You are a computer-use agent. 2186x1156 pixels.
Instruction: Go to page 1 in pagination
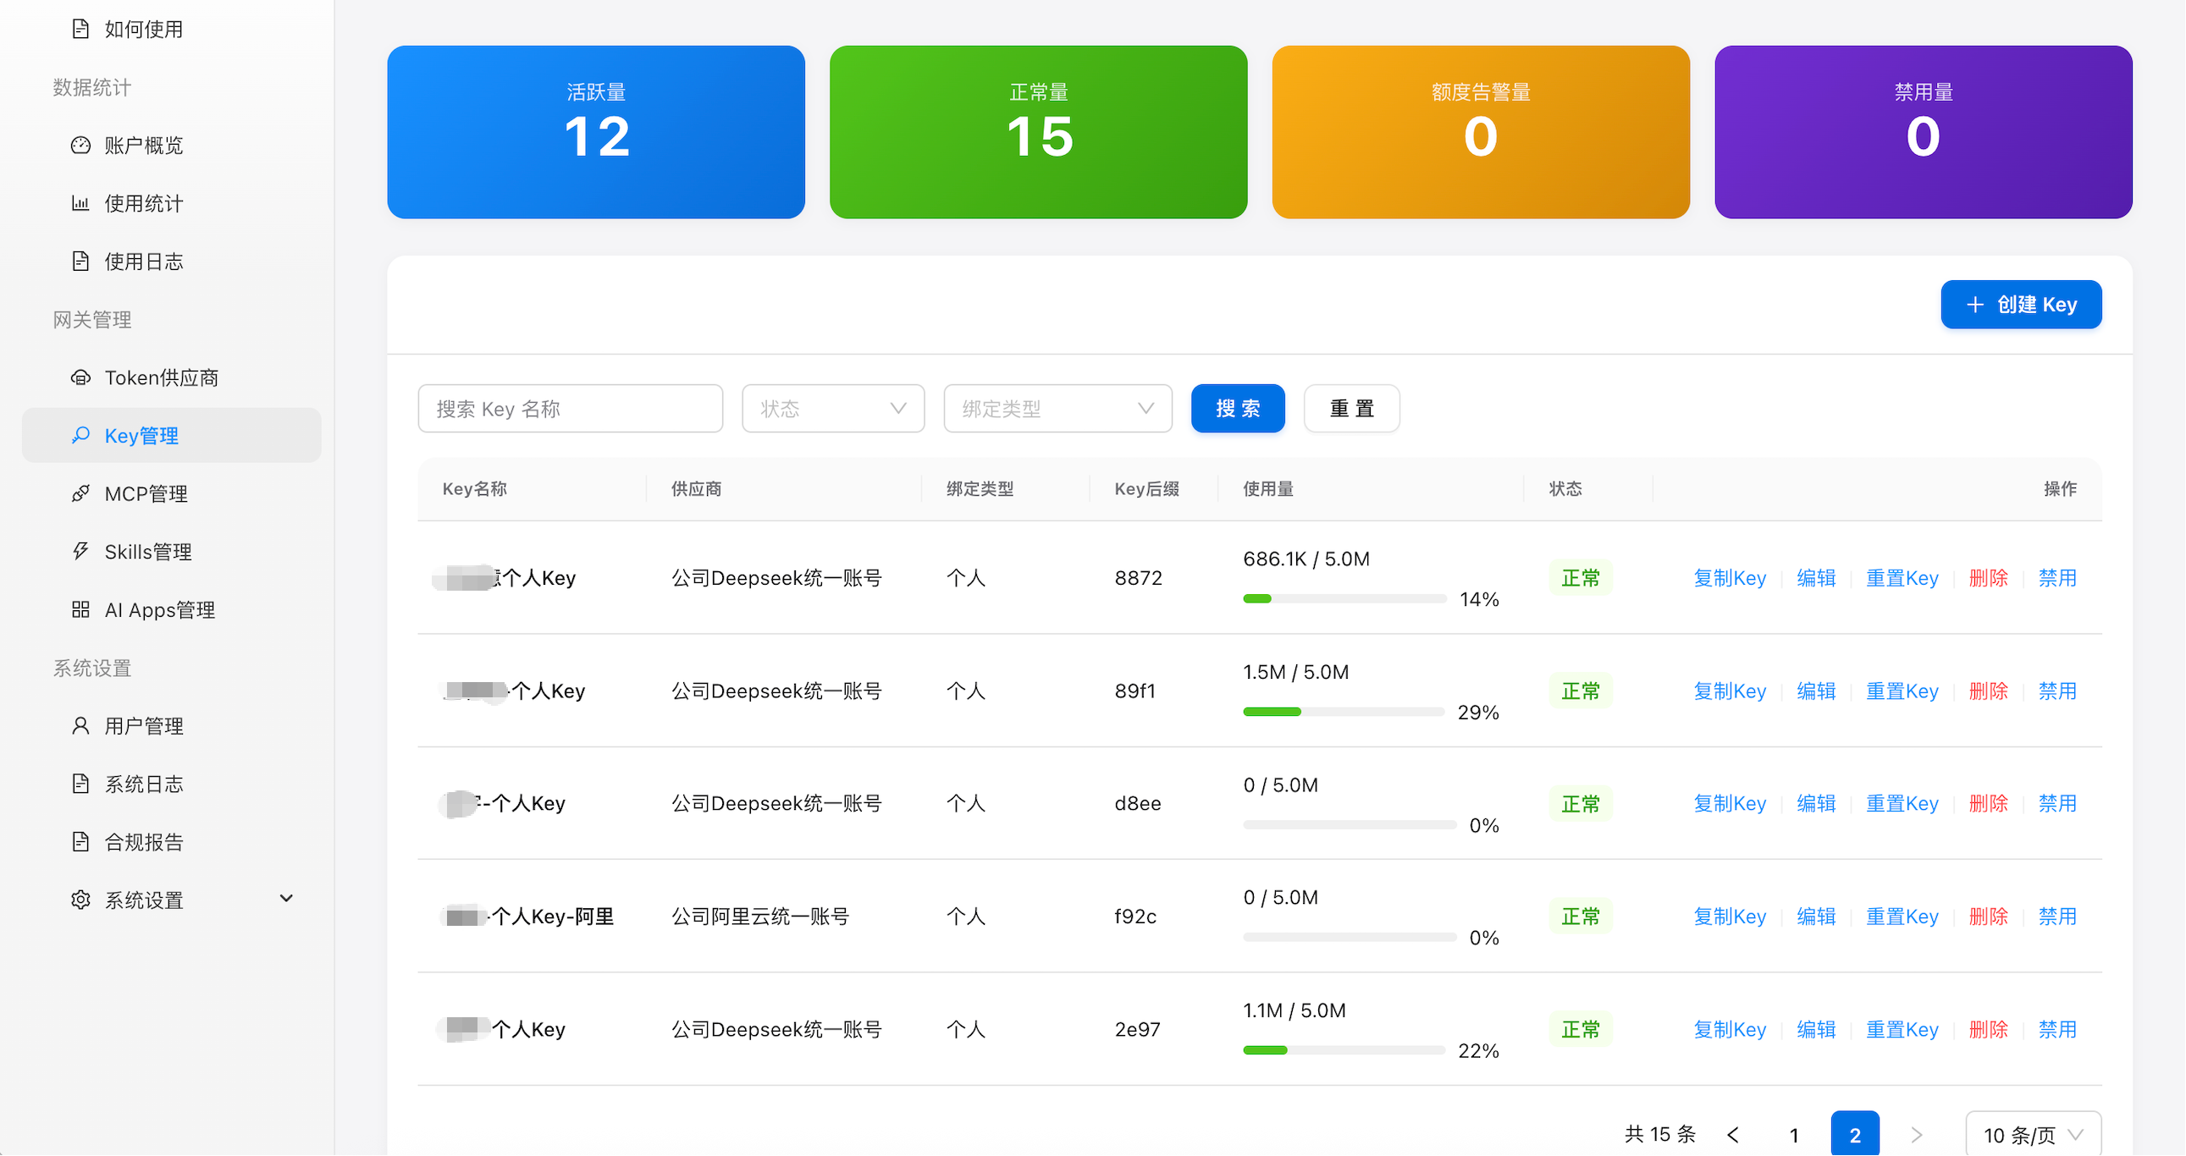(1794, 1135)
